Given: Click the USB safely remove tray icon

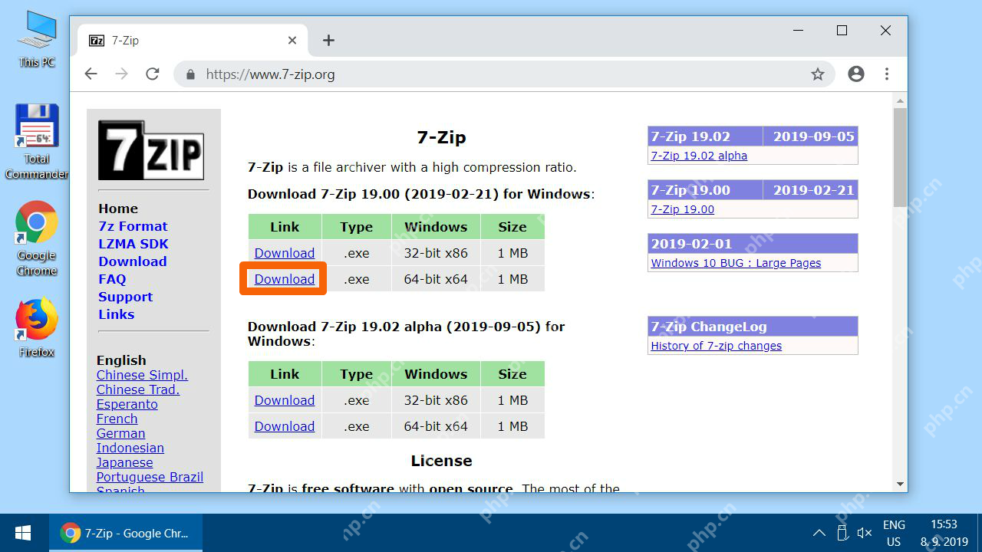Looking at the screenshot, I should [x=842, y=533].
